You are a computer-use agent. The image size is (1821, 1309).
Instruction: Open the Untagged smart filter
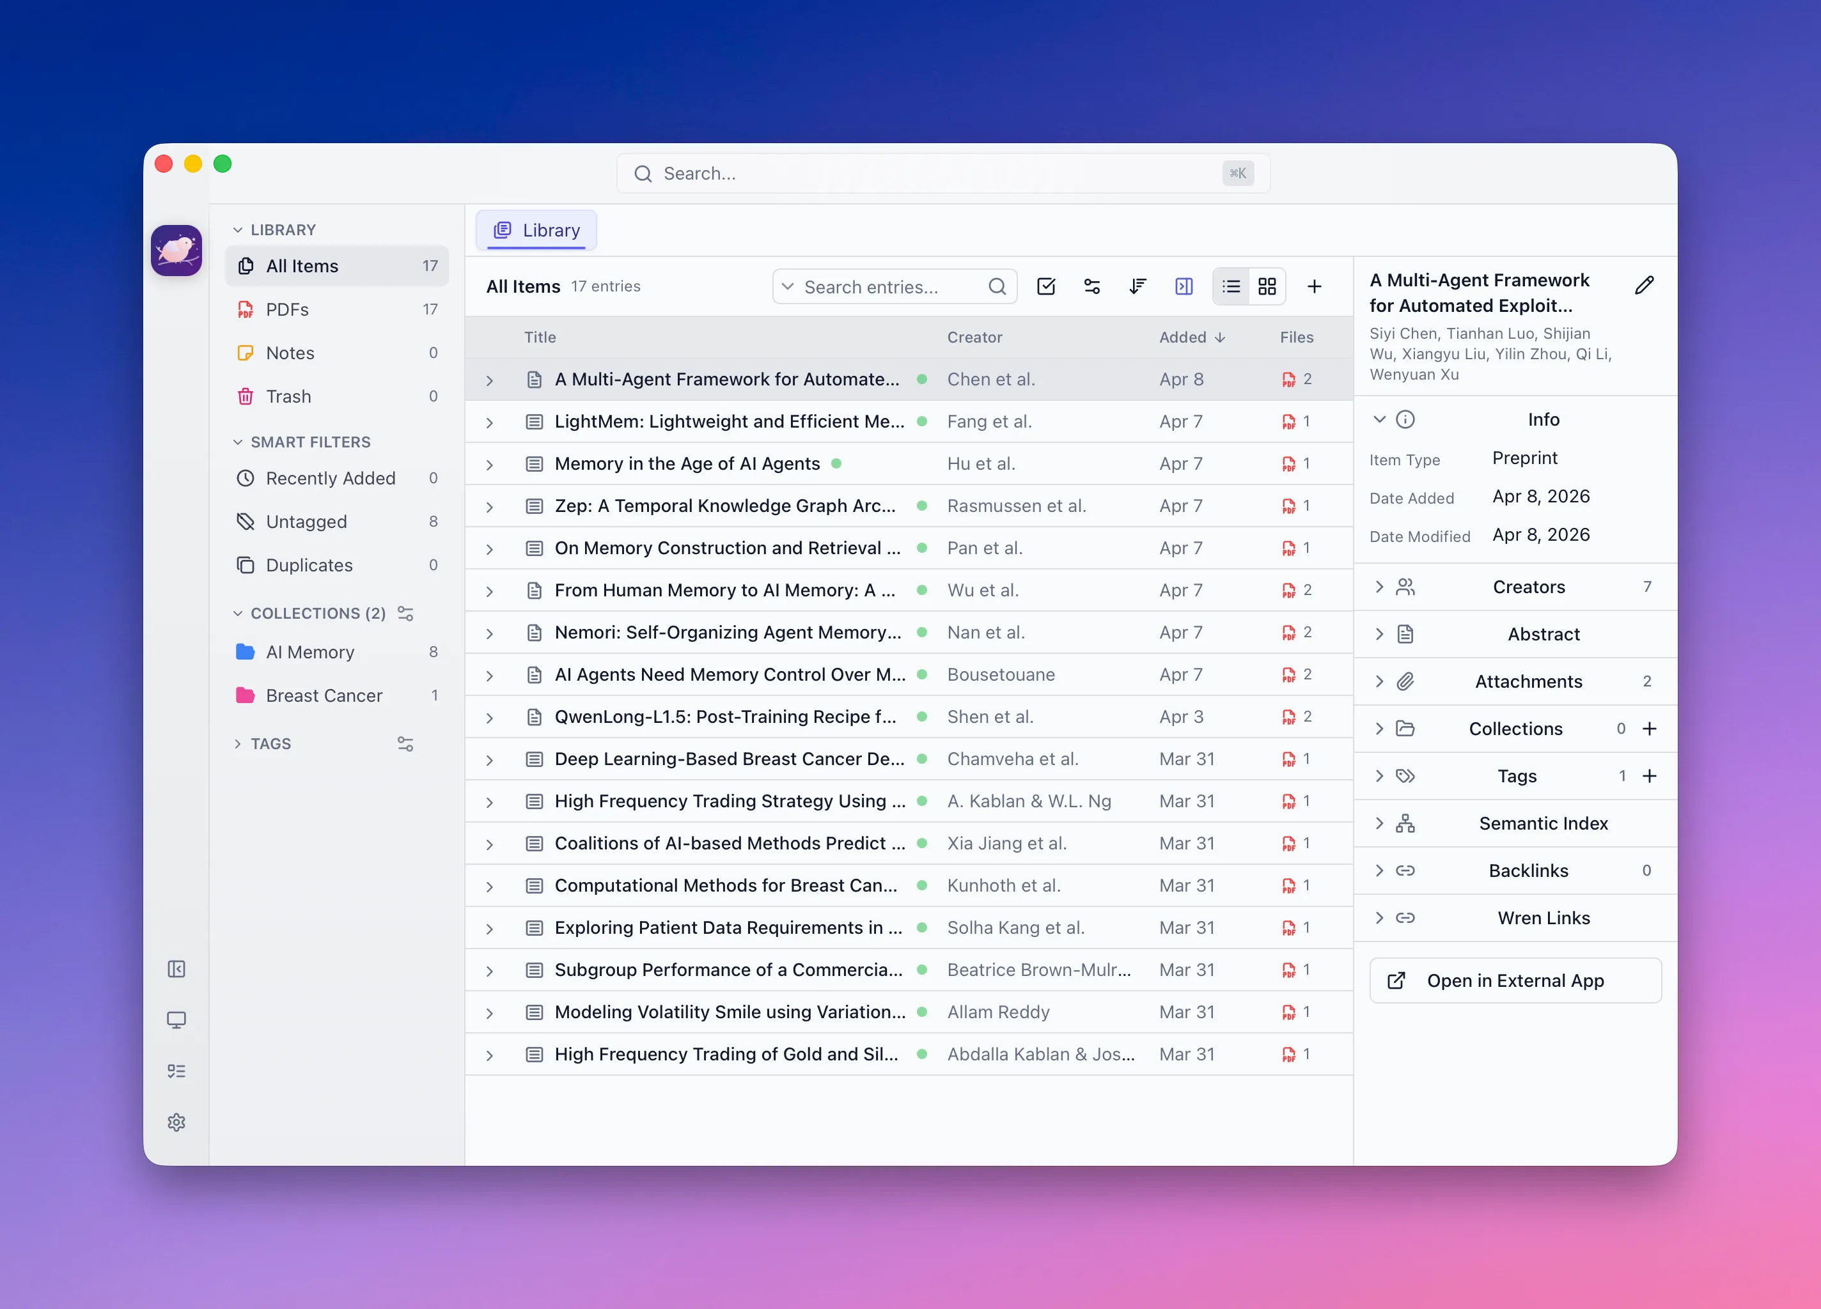click(x=336, y=522)
